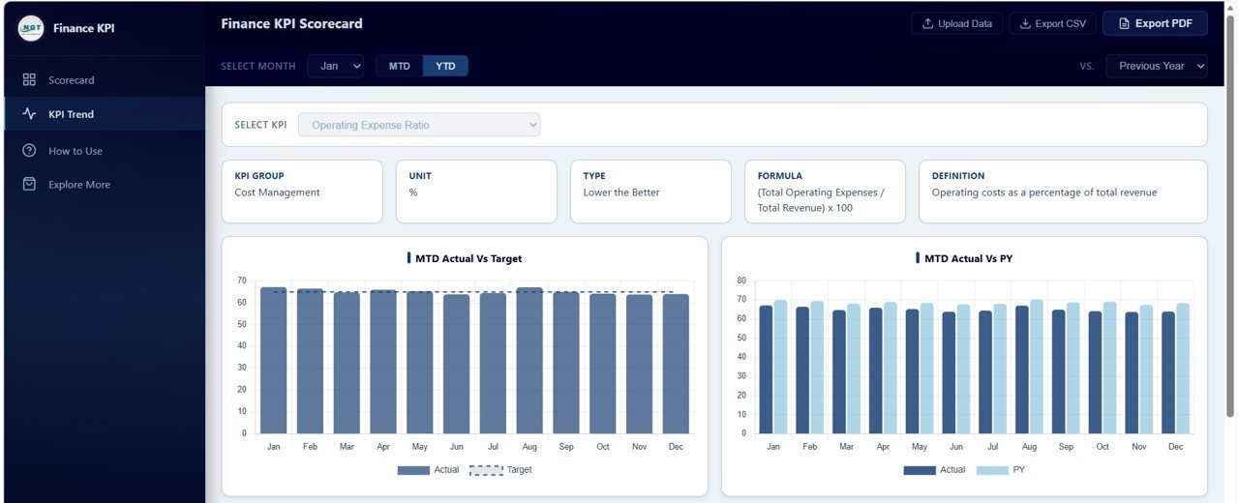The image size is (1239, 503).
Task: Click the KPI Trend pulse icon
Action: (29, 114)
